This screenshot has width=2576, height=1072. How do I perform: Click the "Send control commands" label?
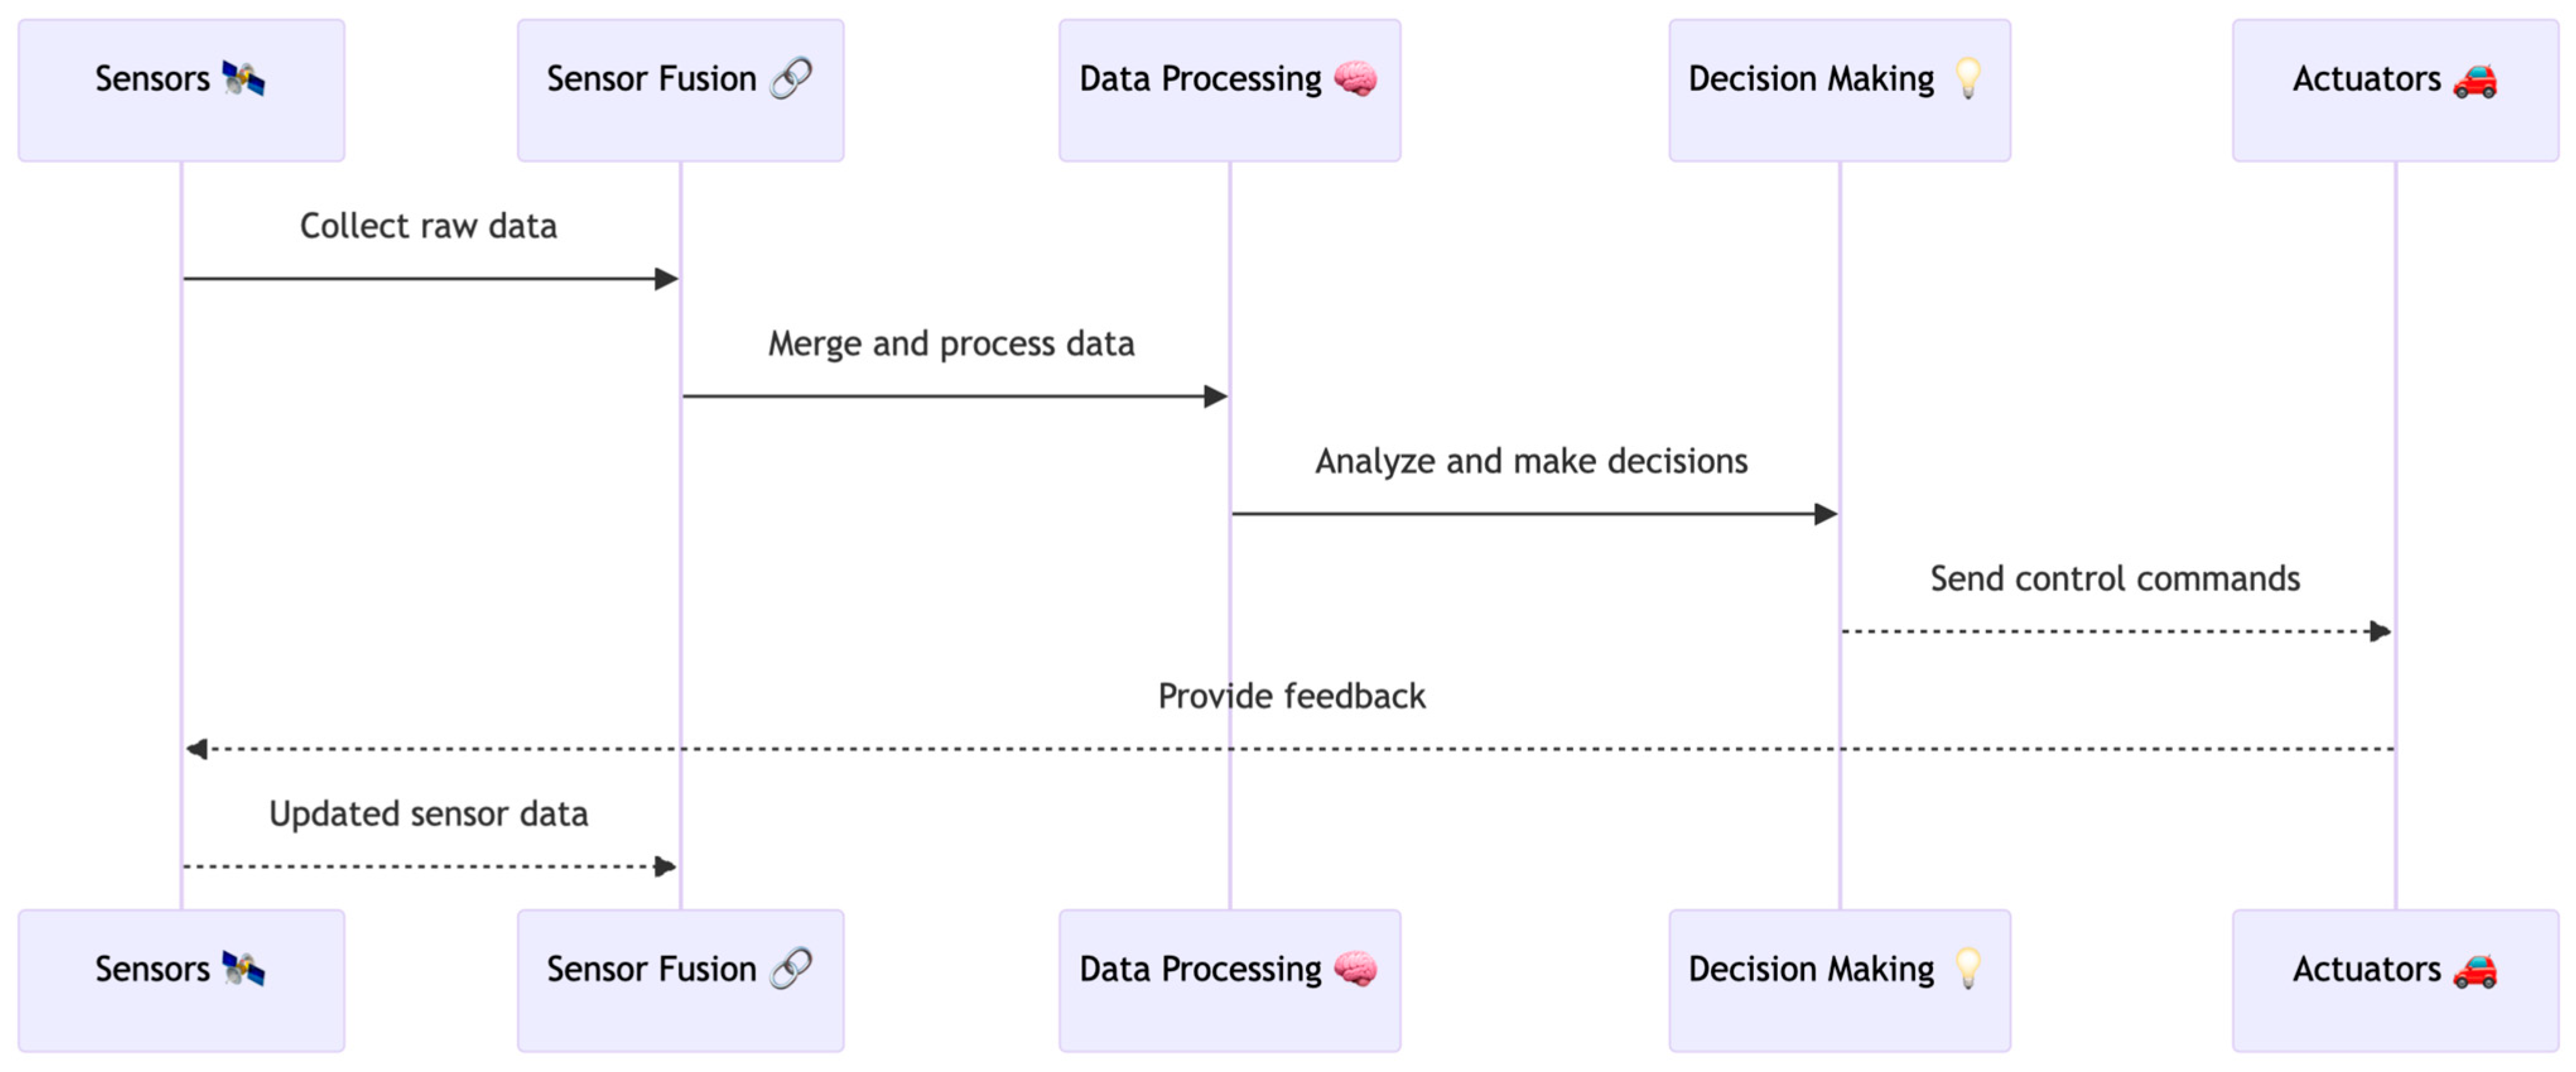(2114, 578)
